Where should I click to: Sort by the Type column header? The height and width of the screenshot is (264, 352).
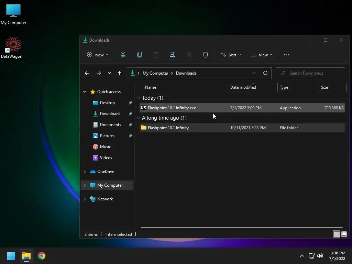tap(284, 87)
